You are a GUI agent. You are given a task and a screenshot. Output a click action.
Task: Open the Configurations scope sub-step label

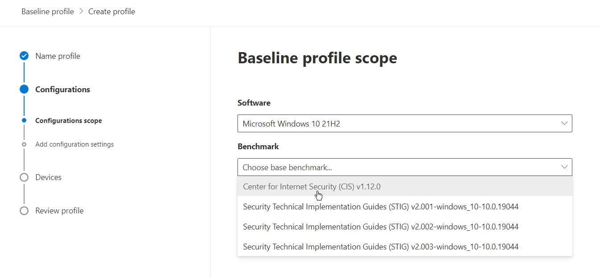pyautogui.click(x=68, y=121)
